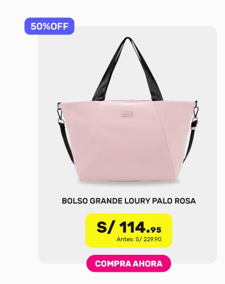This screenshot has width=225, height=284.
Task: Select the Antes: S/ 229.90 old price
Action: pyautogui.click(x=139, y=239)
